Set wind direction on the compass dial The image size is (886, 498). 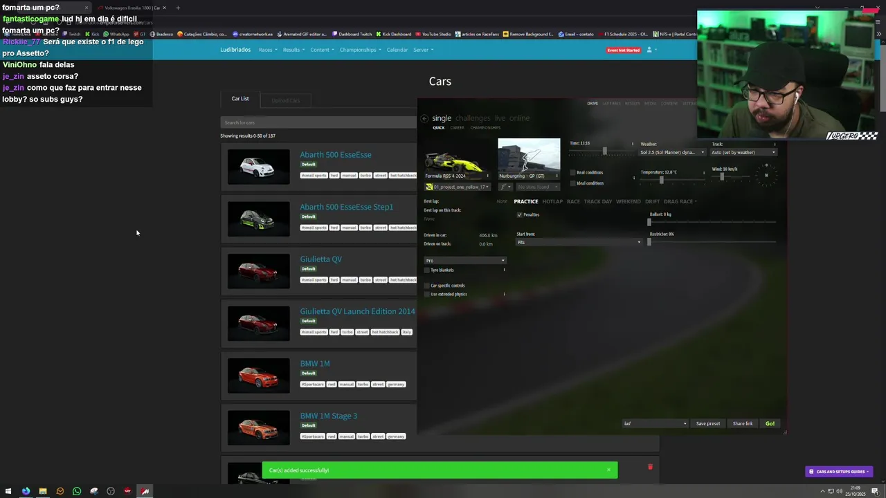(766, 174)
